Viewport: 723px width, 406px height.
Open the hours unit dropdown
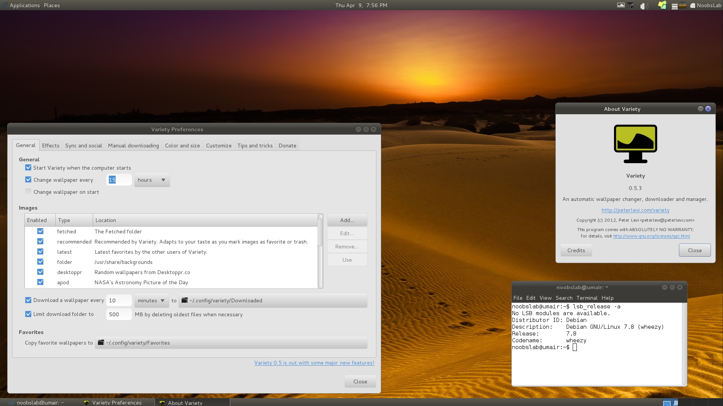point(152,180)
